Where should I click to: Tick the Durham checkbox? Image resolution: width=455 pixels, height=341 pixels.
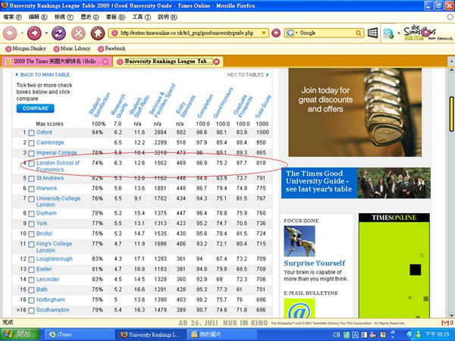31,214
